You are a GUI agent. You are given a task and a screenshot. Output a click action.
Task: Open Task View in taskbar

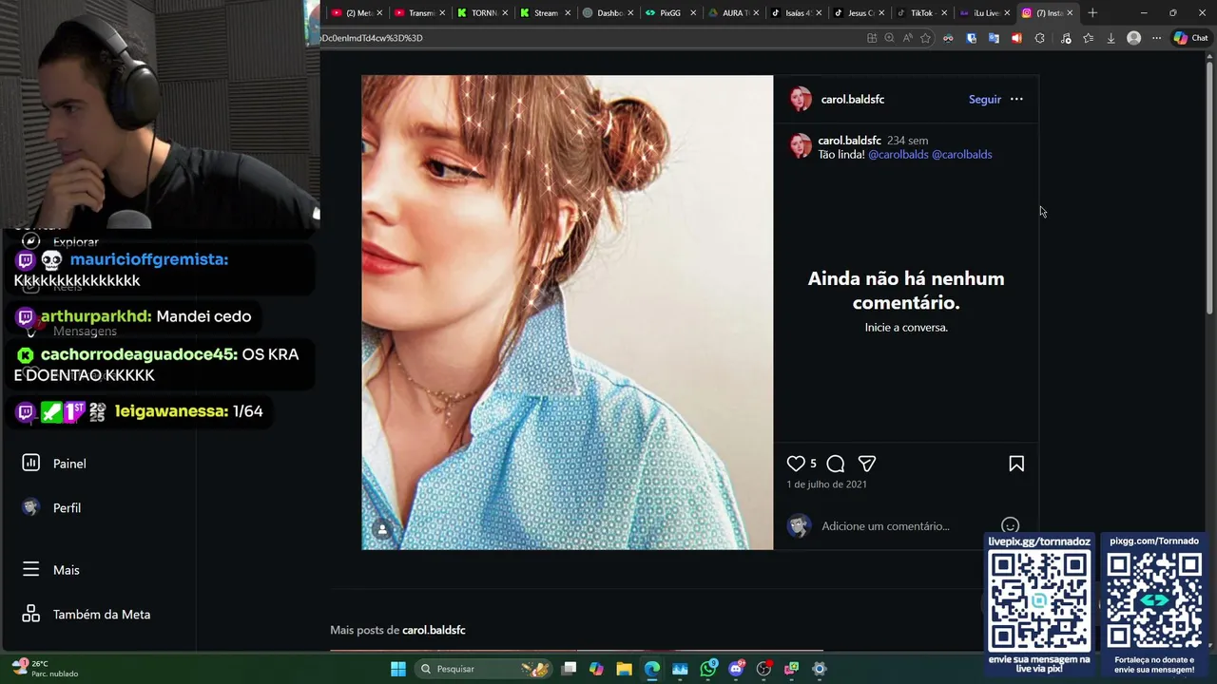tap(569, 669)
